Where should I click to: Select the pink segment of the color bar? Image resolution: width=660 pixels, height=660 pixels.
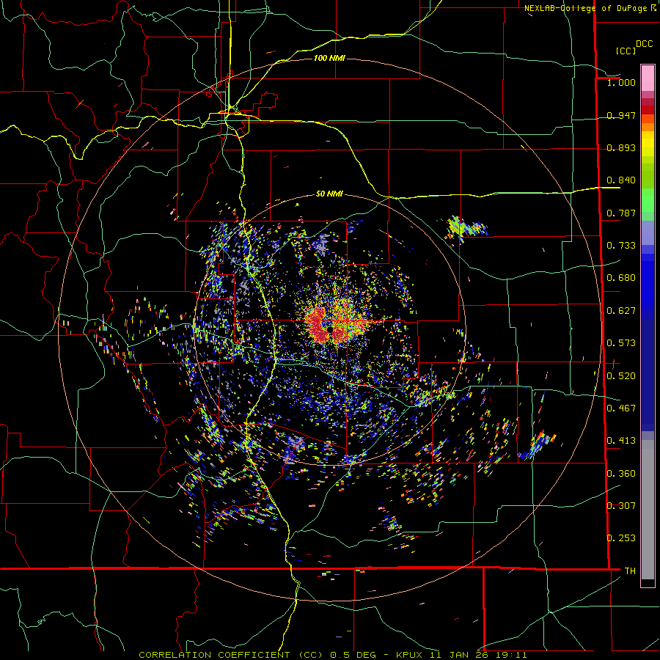click(x=648, y=78)
